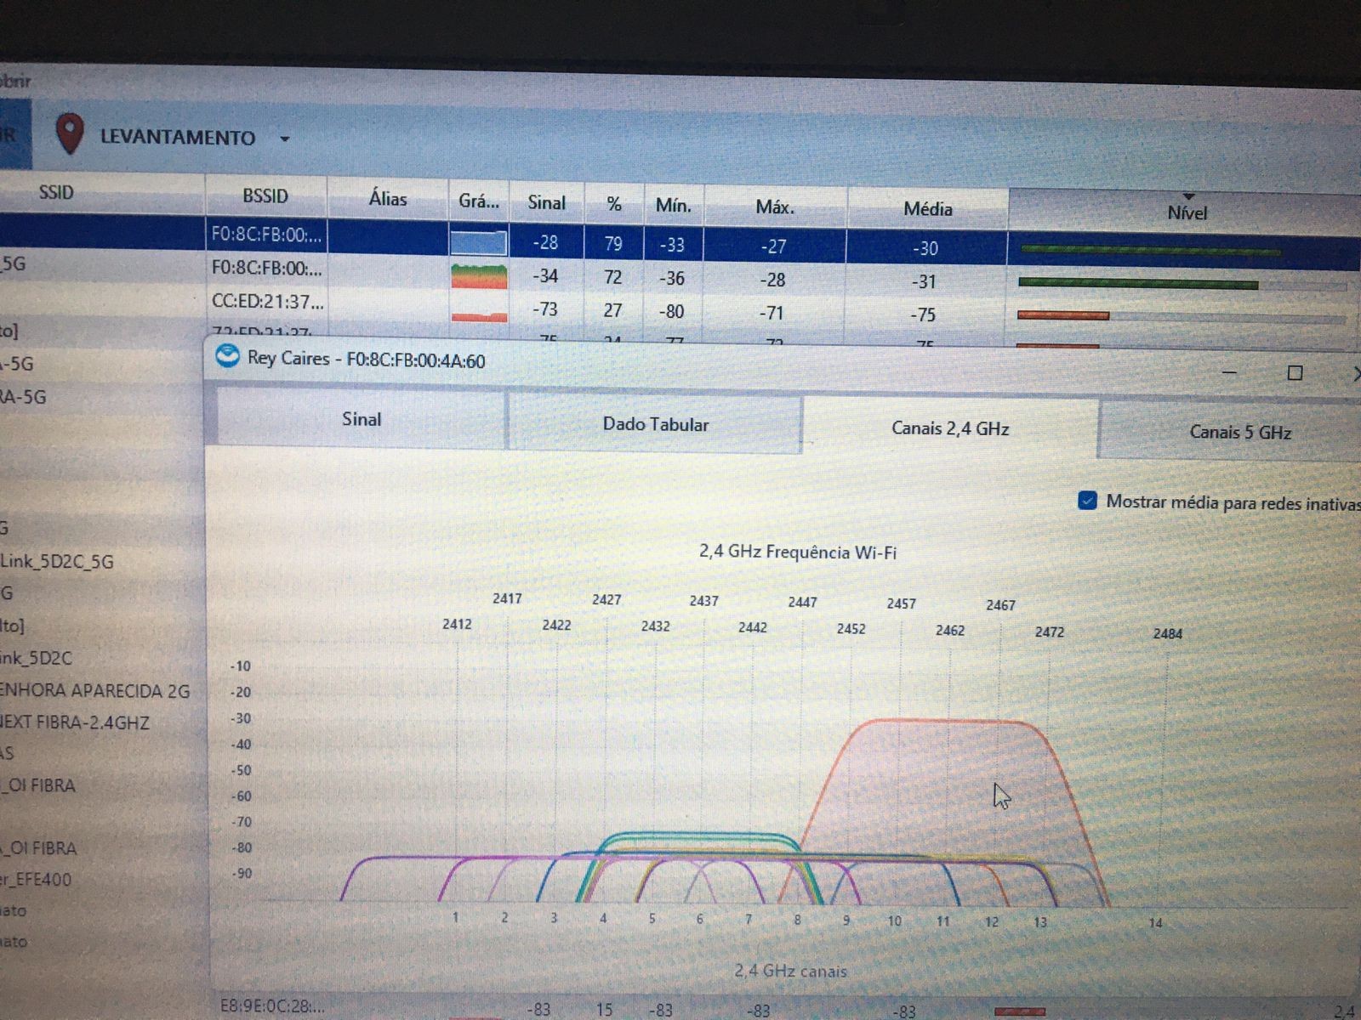The image size is (1361, 1020).
Task: Click the BSSID column header
Action: tap(265, 196)
